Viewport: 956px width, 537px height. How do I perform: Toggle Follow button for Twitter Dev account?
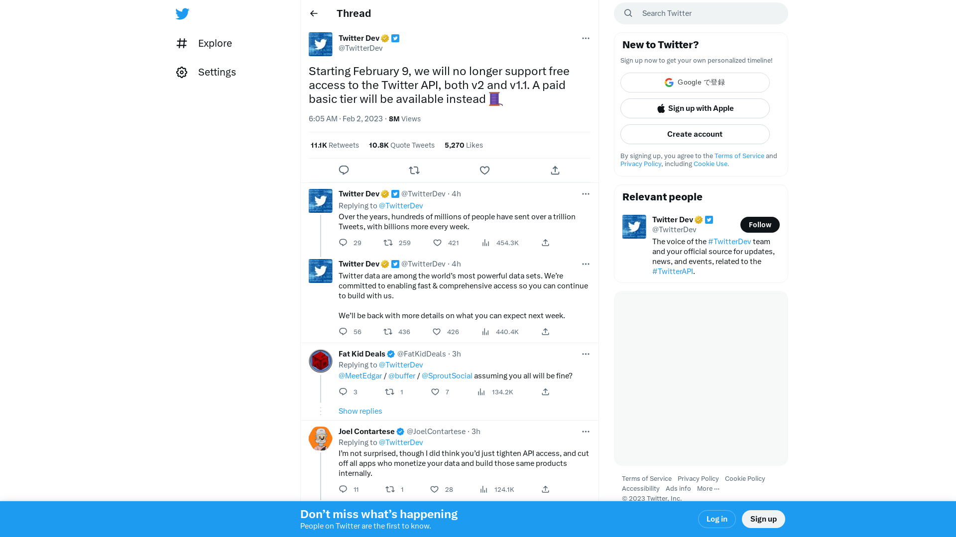click(760, 224)
